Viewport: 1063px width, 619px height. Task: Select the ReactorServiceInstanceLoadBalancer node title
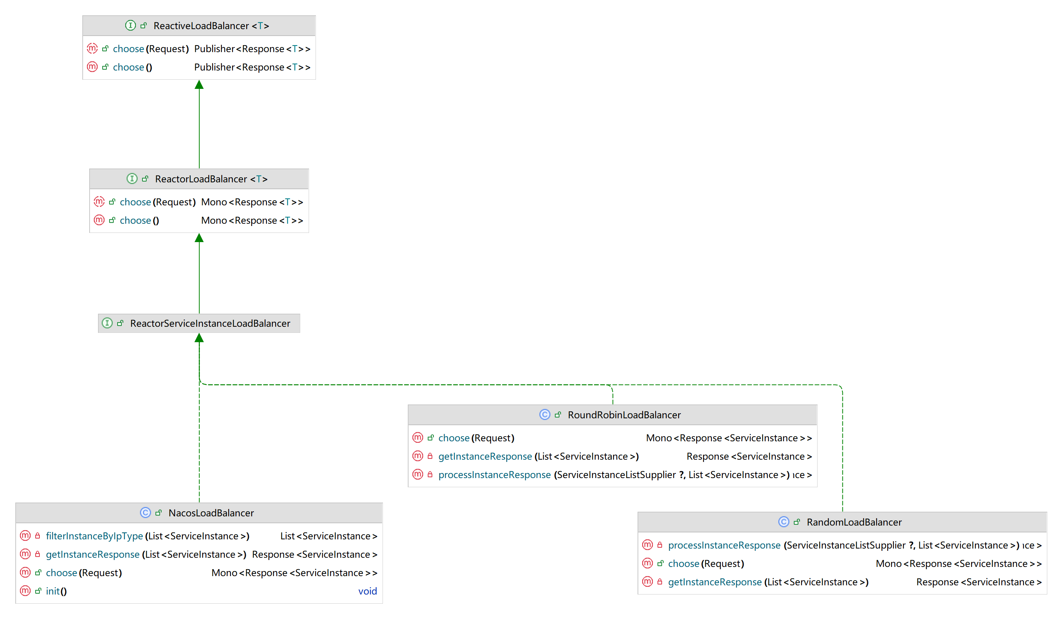click(x=210, y=324)
